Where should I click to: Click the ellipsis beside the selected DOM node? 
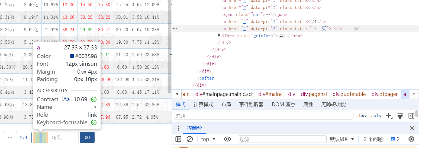[175, 28]
